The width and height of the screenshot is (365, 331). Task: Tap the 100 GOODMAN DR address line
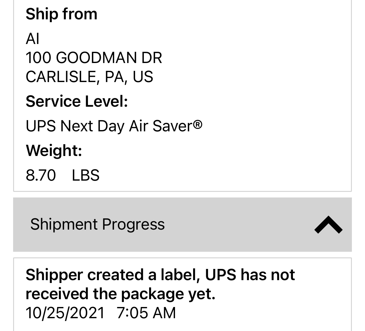click(x=94, y=58)
